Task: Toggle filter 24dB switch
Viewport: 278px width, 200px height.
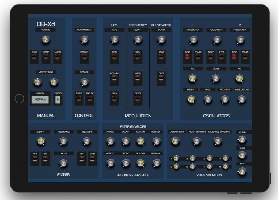Action: point(93,159)
